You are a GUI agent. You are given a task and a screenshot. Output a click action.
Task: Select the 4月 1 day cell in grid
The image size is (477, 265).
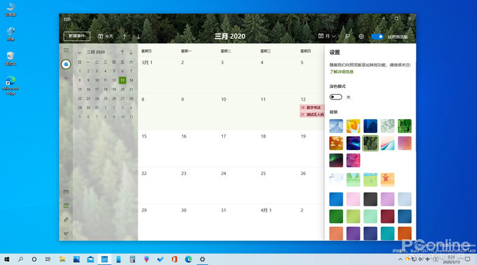point(277,222)
